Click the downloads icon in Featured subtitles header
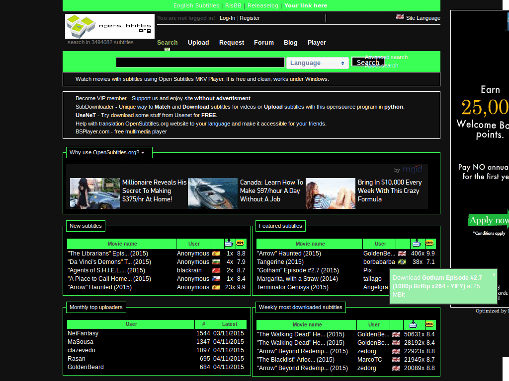Viewport: 509px width, 381px height. [417, 243]
